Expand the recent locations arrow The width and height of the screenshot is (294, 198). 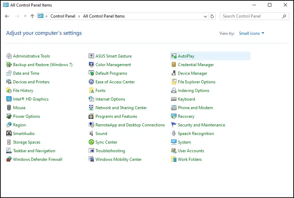(x=25, y=16)
